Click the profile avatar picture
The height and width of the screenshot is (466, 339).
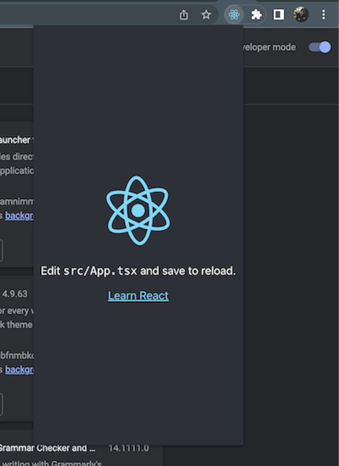point(301,15)
